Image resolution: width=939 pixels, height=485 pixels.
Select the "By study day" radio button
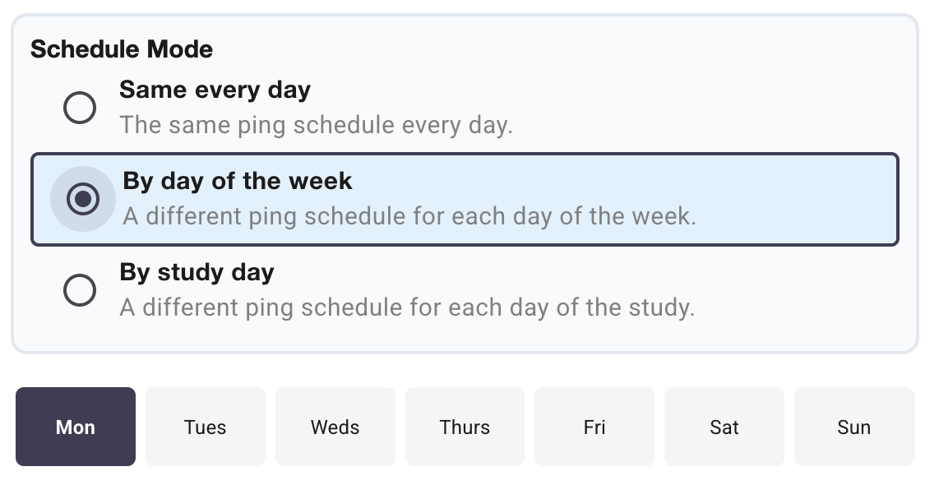click(80, 289)
